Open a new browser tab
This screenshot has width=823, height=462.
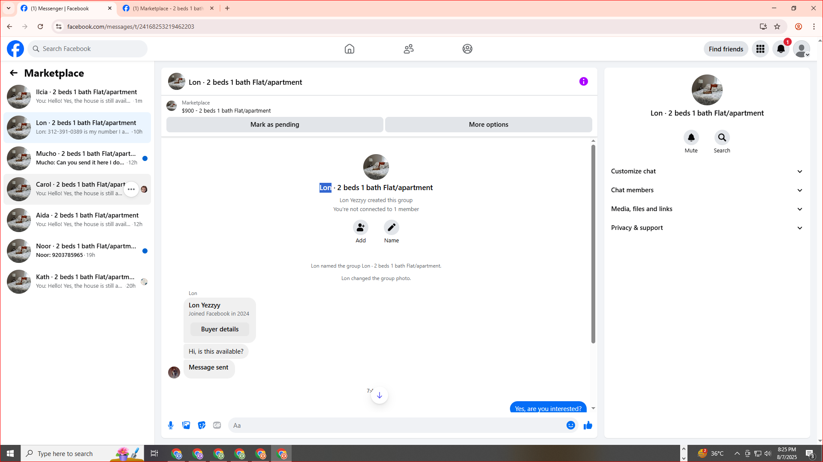point(227,8)
